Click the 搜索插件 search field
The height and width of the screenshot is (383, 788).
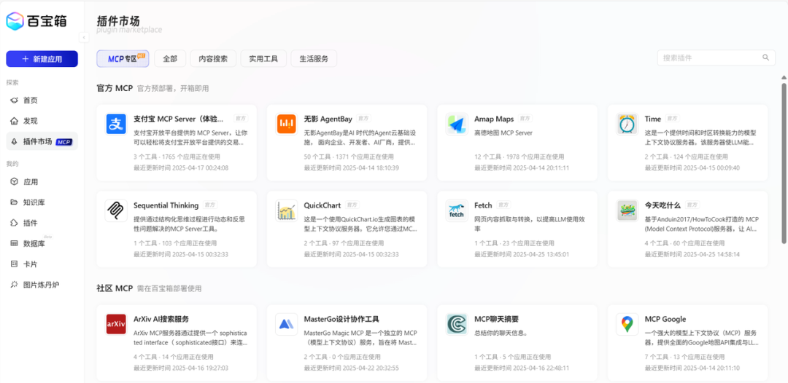(x=716, y=58)
